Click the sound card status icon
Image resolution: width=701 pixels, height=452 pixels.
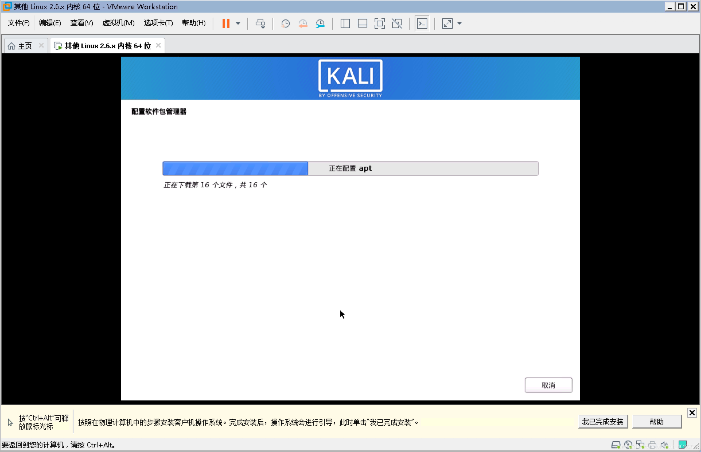point(664,445)
